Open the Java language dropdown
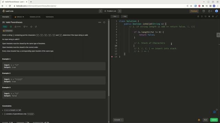The width and height of the screenshot is (220, 123). click(x=115, y=16)
